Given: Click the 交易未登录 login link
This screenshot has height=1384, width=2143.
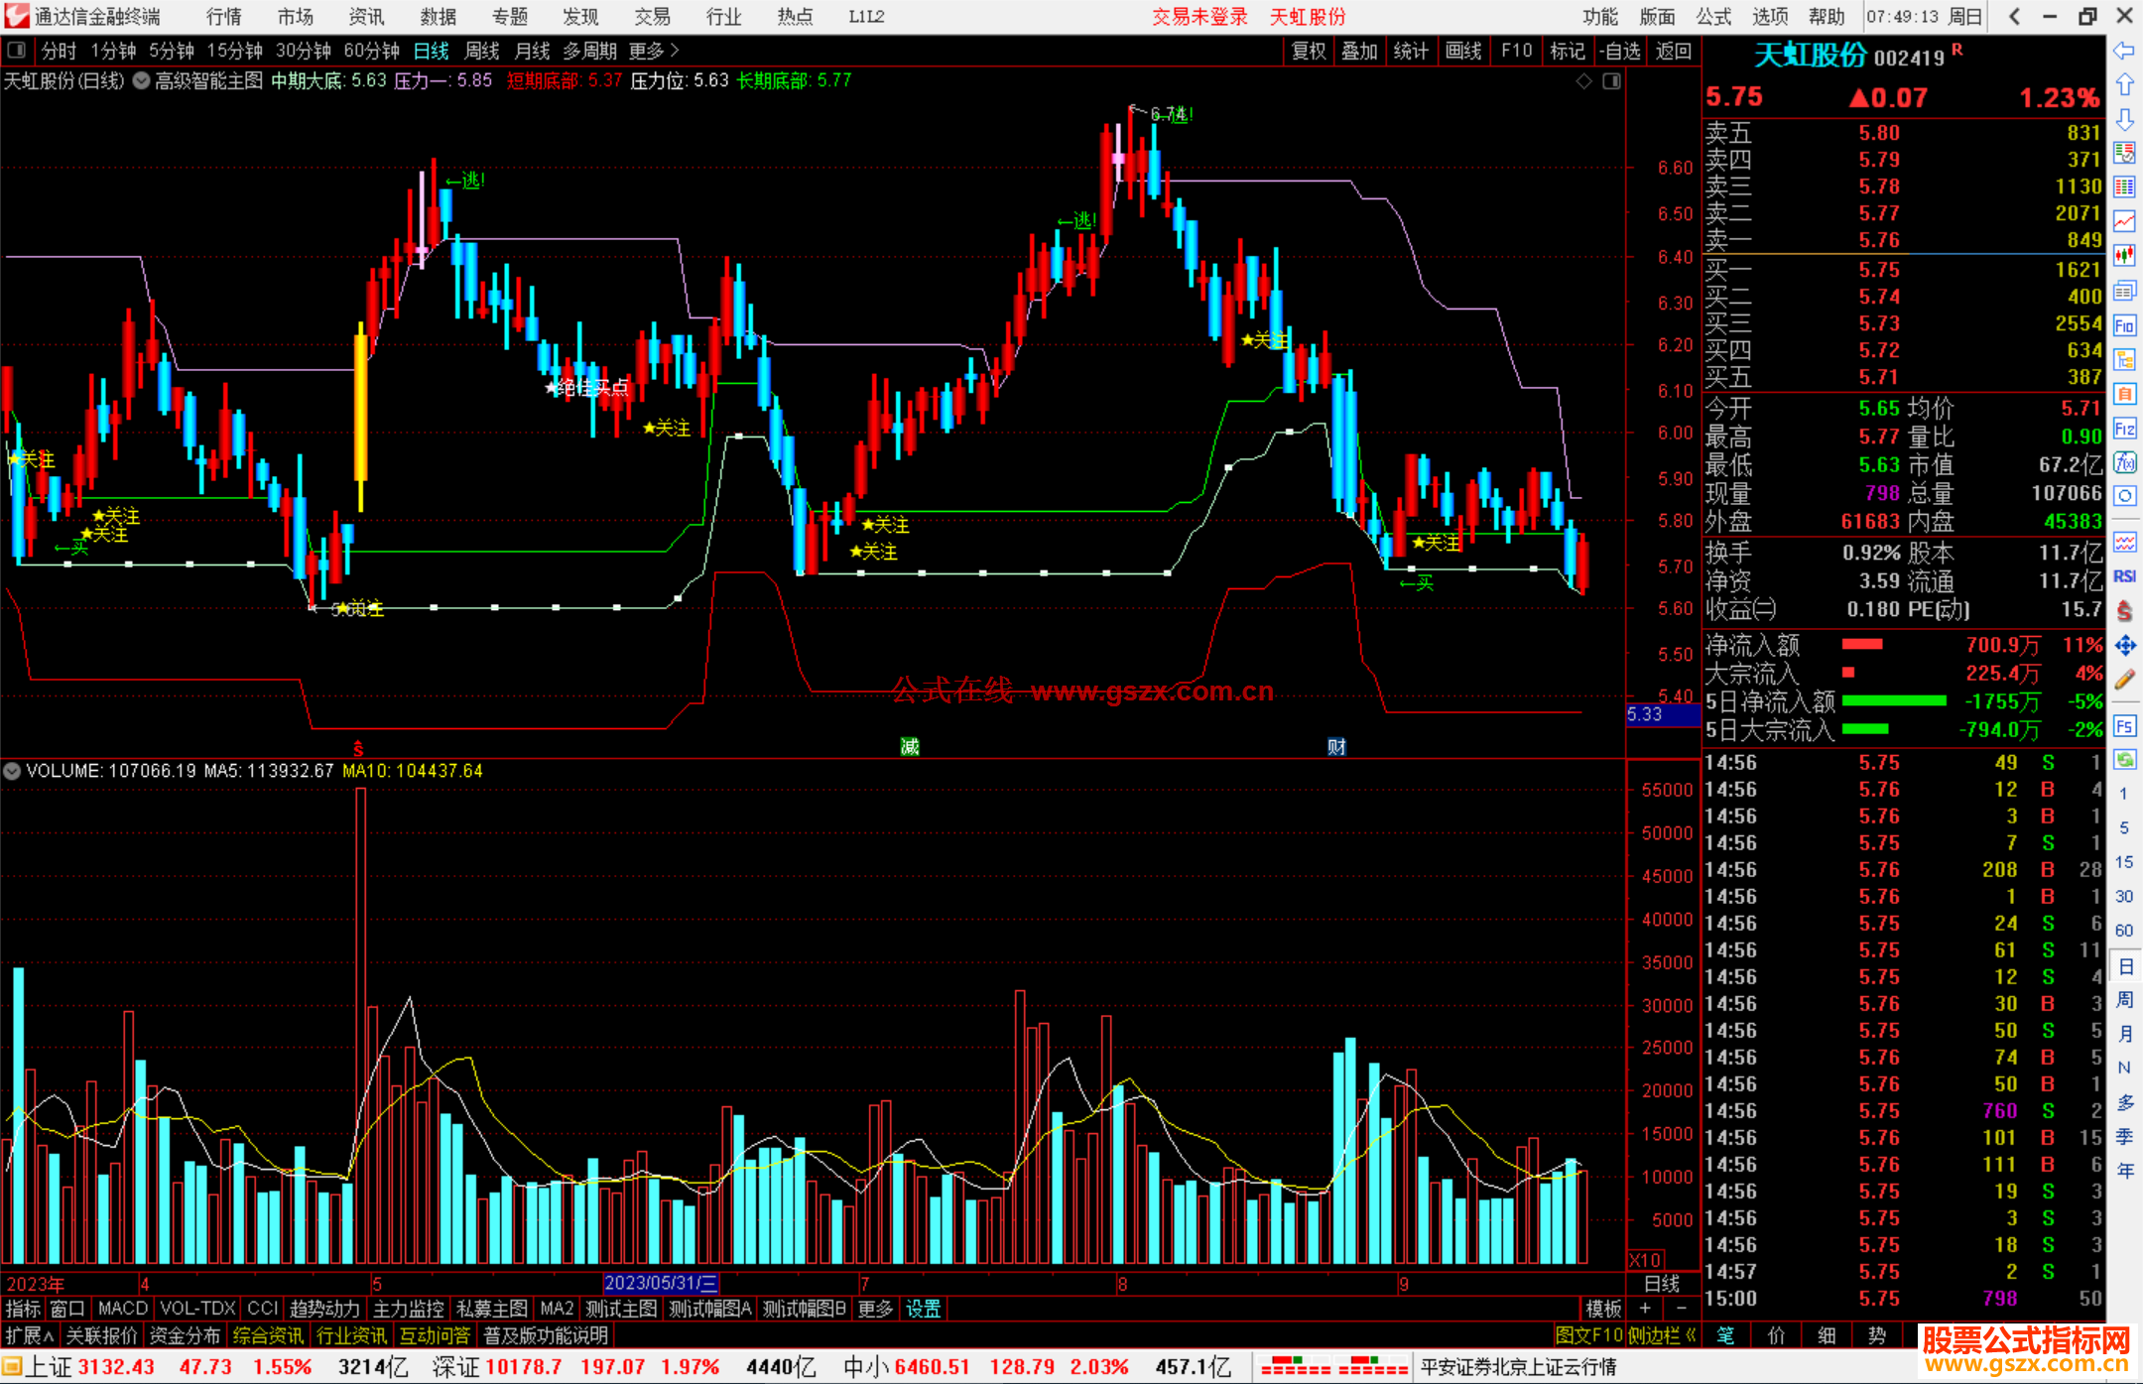Looking at the screenshot, I should pos(1199,16).
